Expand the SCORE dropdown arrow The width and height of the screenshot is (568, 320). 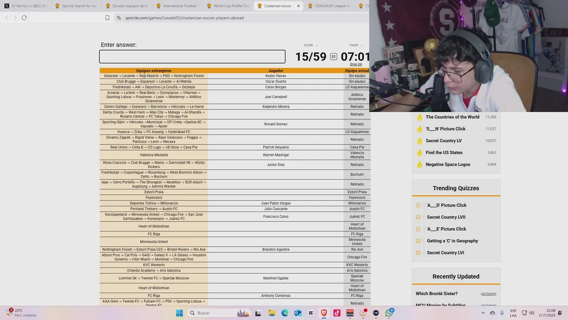click(316, 45)
